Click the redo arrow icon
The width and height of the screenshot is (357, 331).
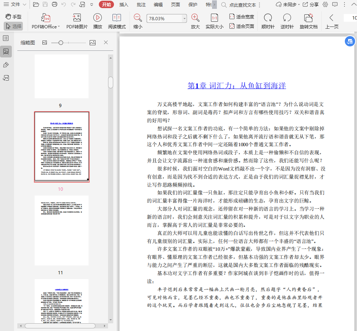point(73,4)
